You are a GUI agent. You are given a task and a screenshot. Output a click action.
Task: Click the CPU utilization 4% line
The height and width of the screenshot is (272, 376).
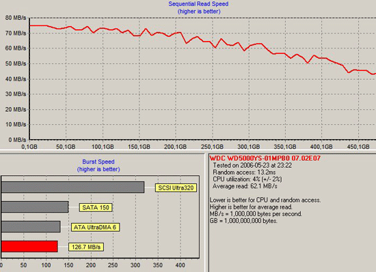(x=247, y=179)
